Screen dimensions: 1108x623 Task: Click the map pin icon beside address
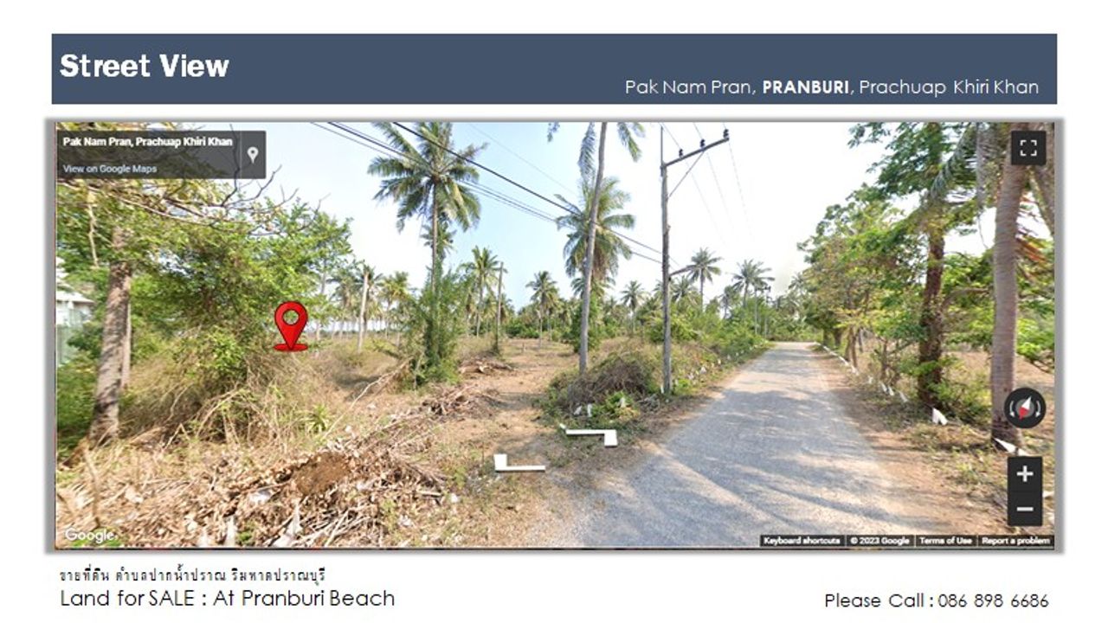(x=252, y=154)
